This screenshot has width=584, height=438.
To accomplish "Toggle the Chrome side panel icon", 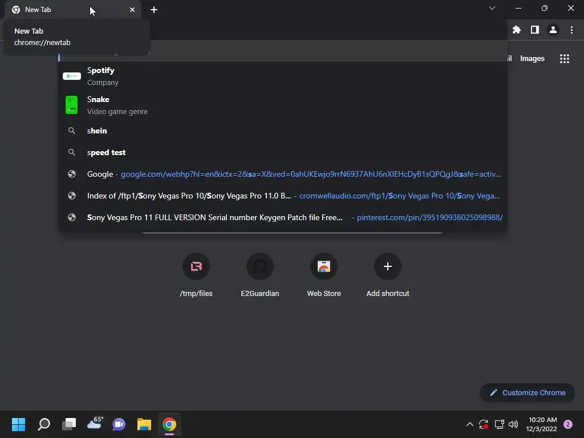I will (535, 30).
